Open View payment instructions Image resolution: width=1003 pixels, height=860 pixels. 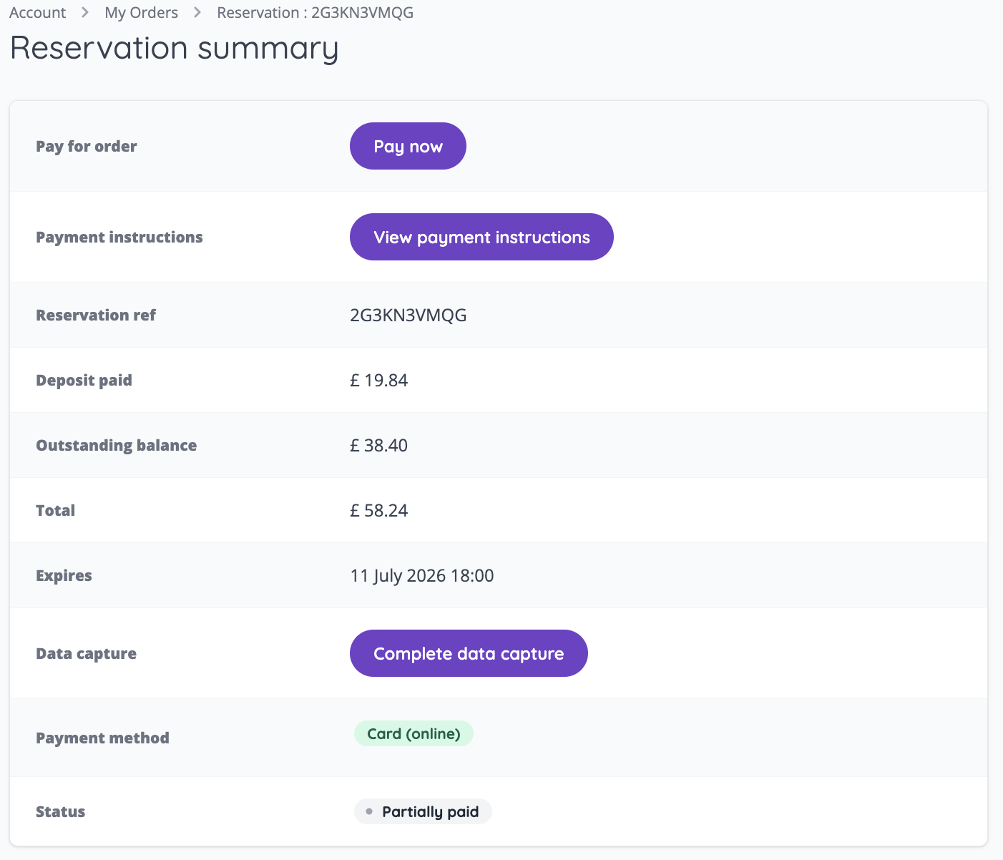click(481, 237)
